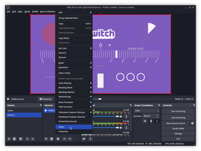Choose Copy Filters in the context menu
Image resolution: width=201 pixels, height=151 pixels.
pyautogui.click(x=74, y=38)
